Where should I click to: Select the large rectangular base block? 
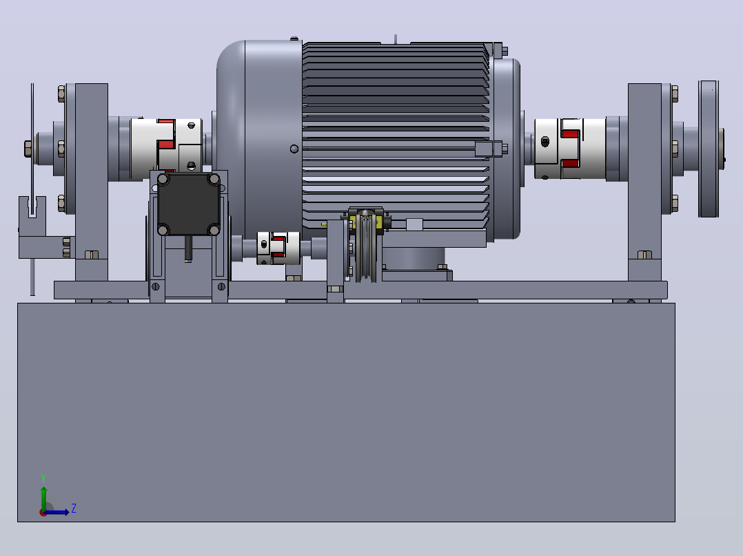(x=347, y=412)
